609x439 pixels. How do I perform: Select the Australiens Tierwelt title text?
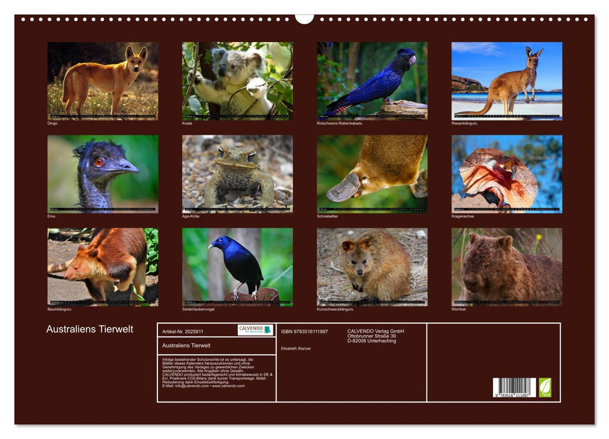pyautogui.click(x=88, y=328)
